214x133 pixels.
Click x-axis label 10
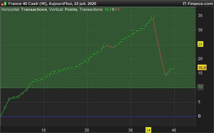point(43,130)
